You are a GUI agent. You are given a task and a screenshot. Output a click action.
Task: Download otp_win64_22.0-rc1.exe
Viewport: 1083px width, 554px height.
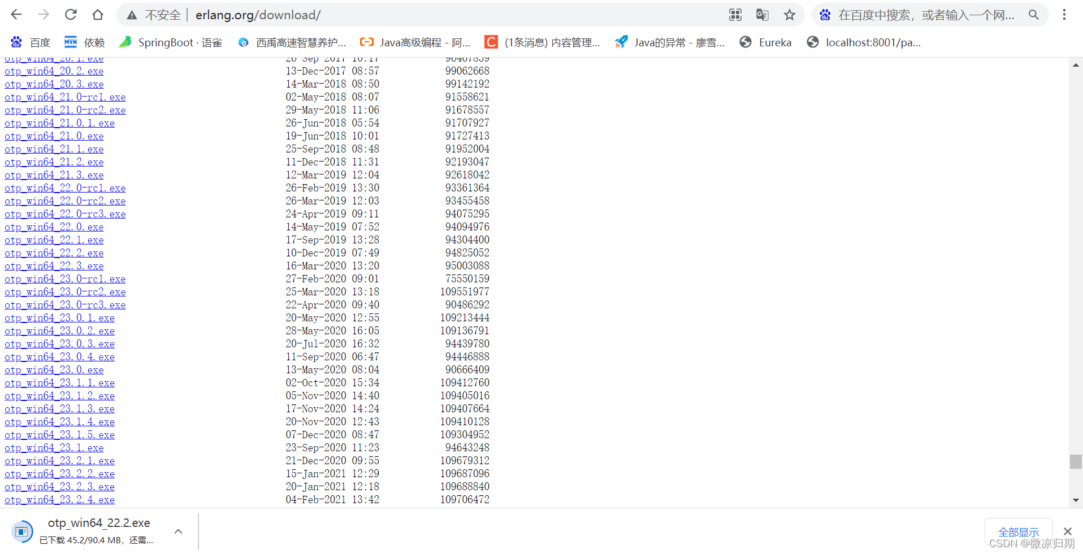(65, 188)
